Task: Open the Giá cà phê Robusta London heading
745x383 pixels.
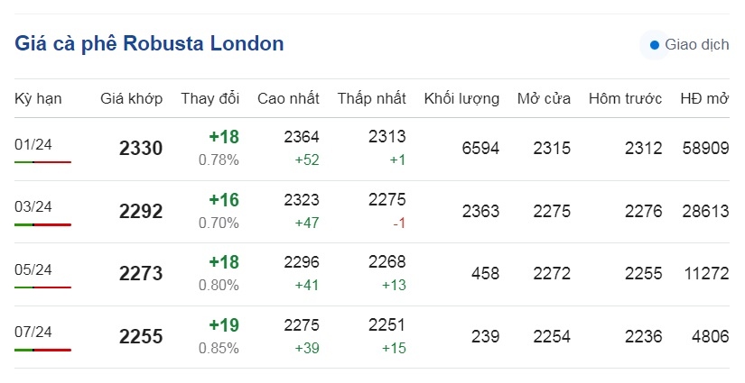Action: click(149, 43)
